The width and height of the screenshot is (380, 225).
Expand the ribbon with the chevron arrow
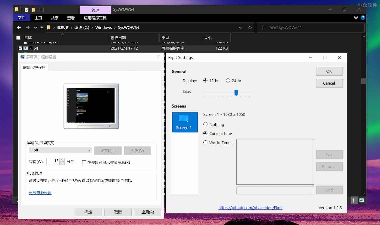356,18
